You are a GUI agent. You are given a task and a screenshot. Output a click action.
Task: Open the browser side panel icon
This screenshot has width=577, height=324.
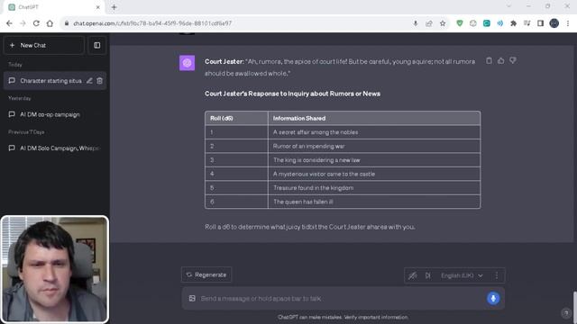pos(540,23)
